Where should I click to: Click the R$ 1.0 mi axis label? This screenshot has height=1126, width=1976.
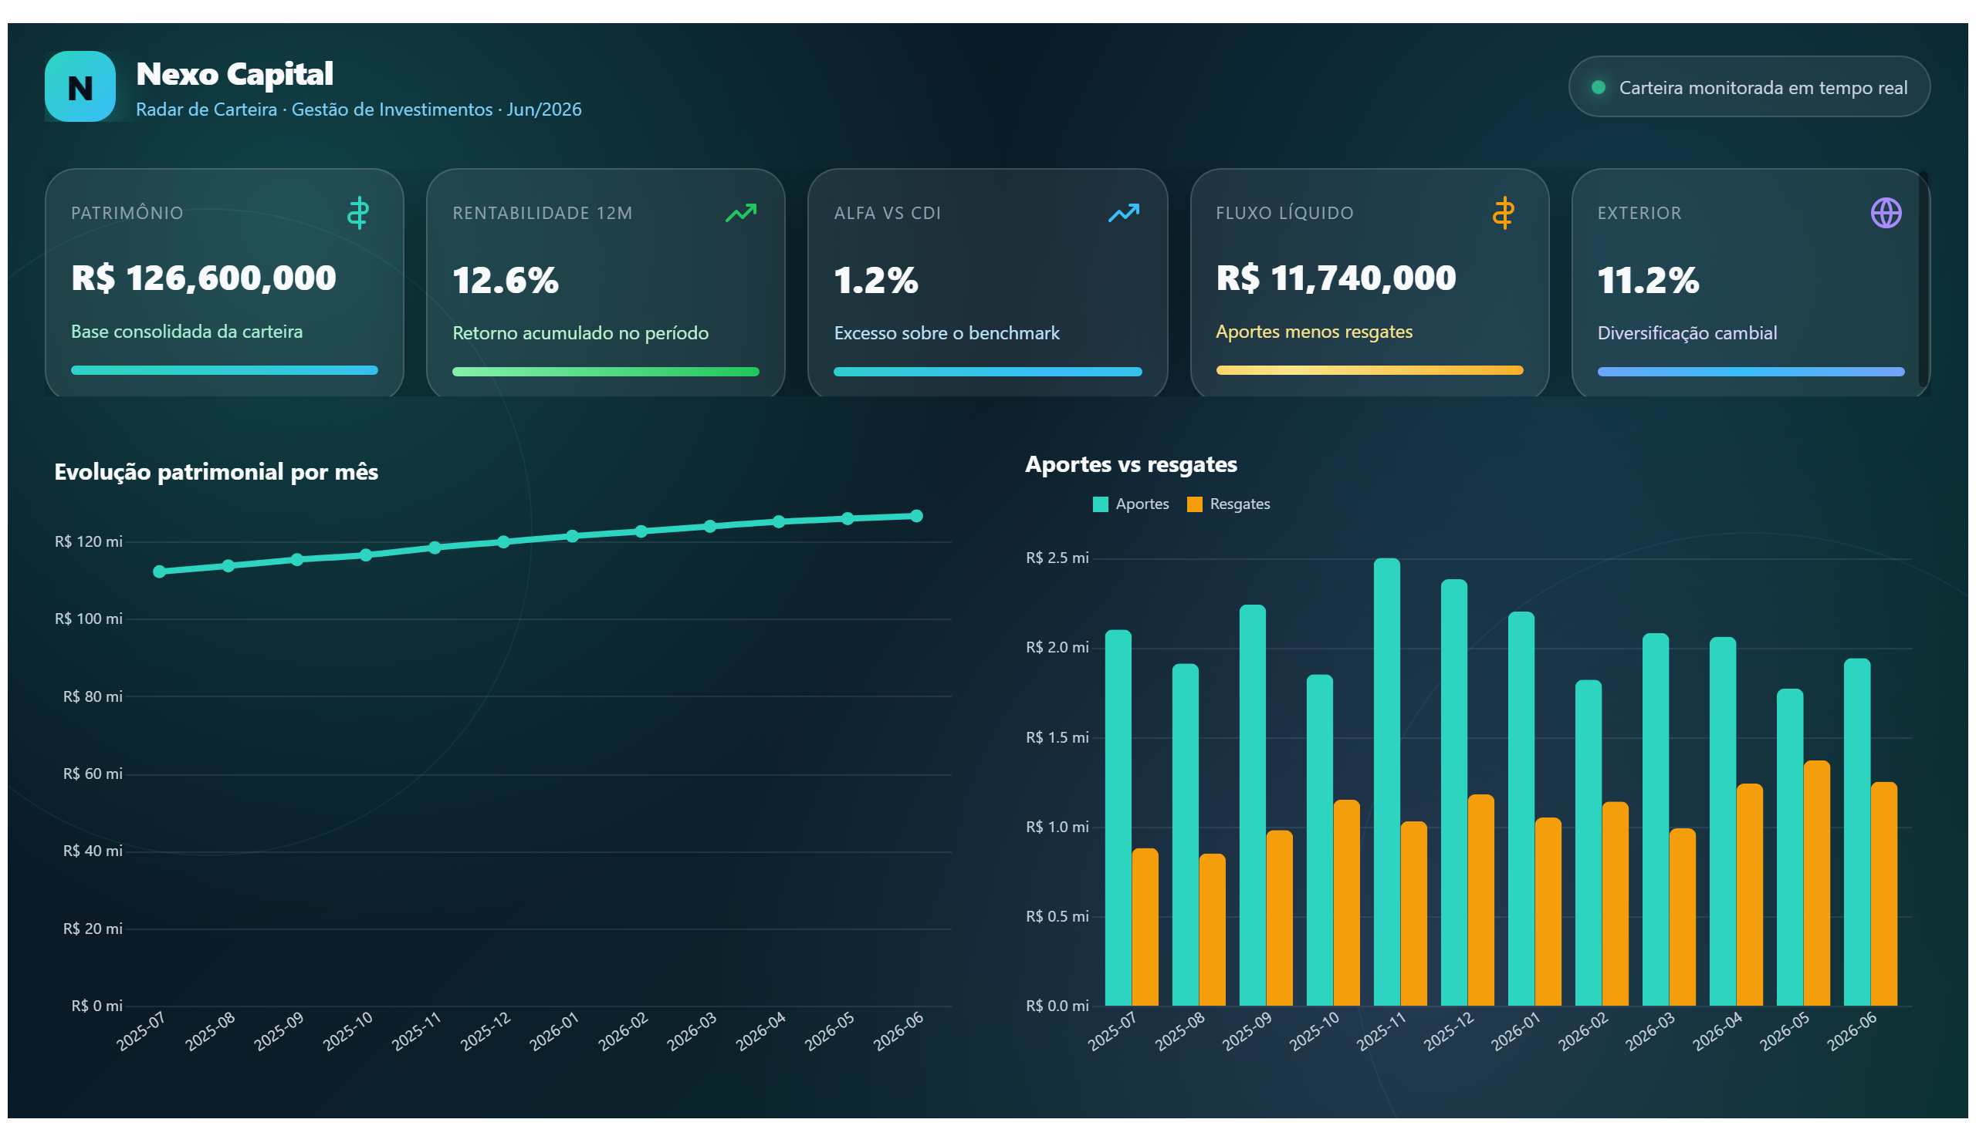pyautogui.click(x=1057, y=828)
